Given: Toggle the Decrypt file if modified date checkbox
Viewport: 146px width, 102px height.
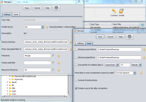Looking at the screenshot, I should (x=76, y=65).
